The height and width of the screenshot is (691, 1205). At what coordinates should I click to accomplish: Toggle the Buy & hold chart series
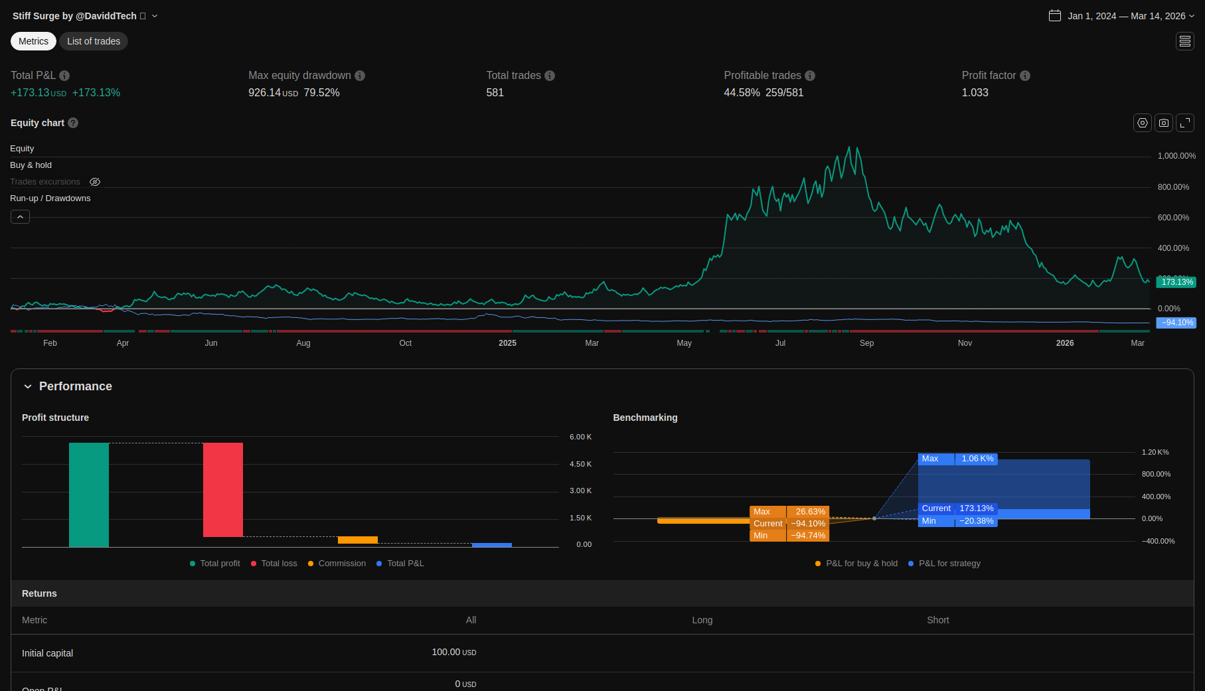coord(31,165)
